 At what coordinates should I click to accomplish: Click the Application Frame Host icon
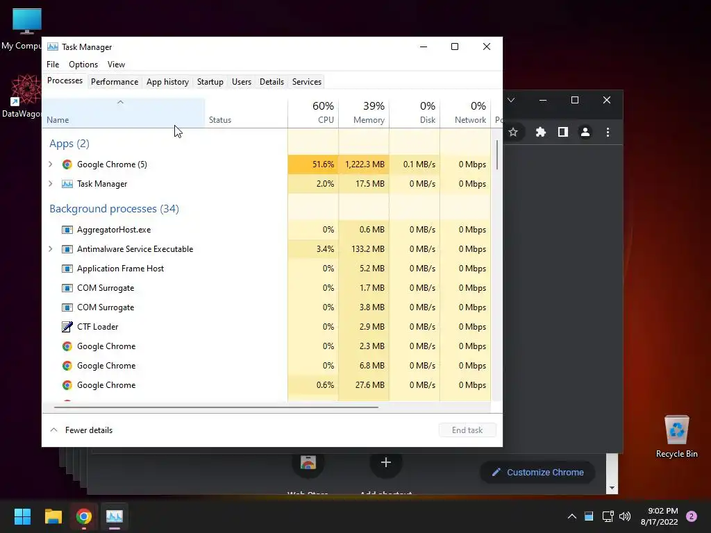tap(67, 269)
